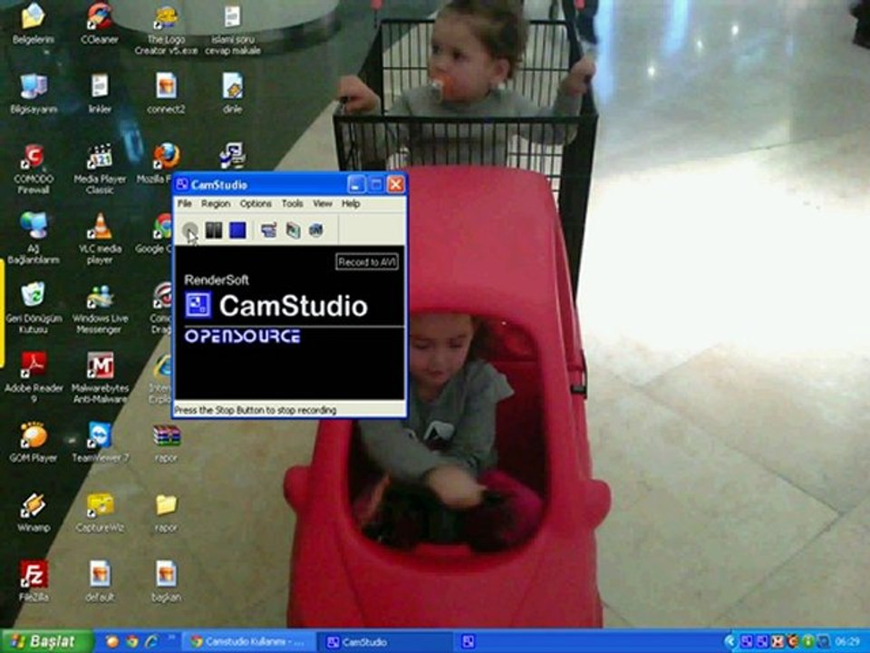Click the CamStudio taskbar button
The image size is (870, 653).
coord(384,642)
